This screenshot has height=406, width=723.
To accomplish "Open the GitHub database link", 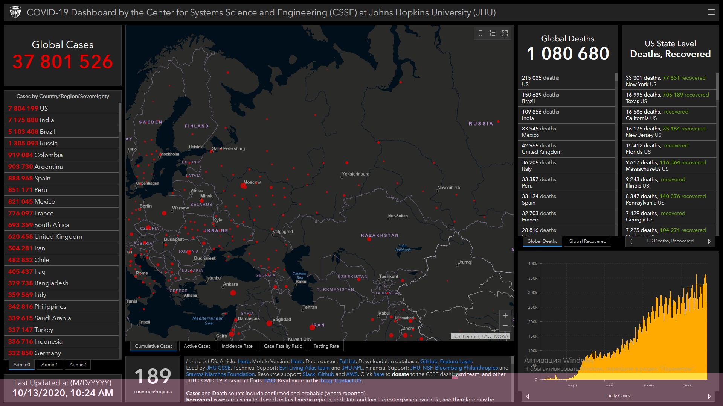I will [429, 361].
